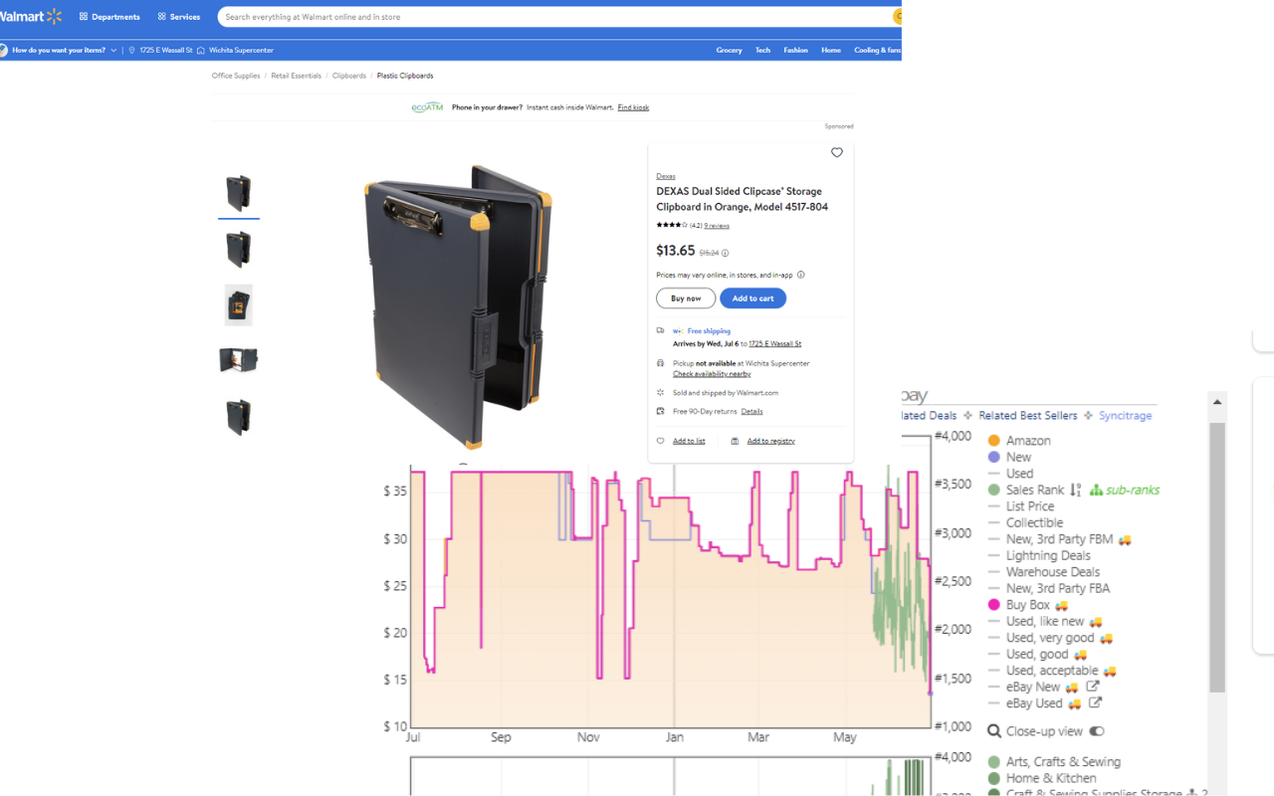
Task: Select the third product thumbnail
Action: tap(239, 304)
